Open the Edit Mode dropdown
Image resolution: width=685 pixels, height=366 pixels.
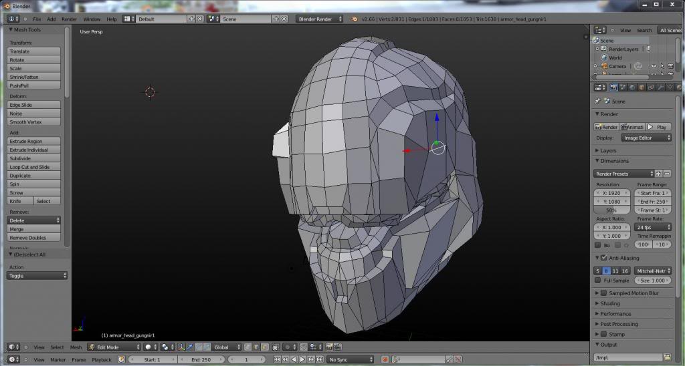point(114,347)
